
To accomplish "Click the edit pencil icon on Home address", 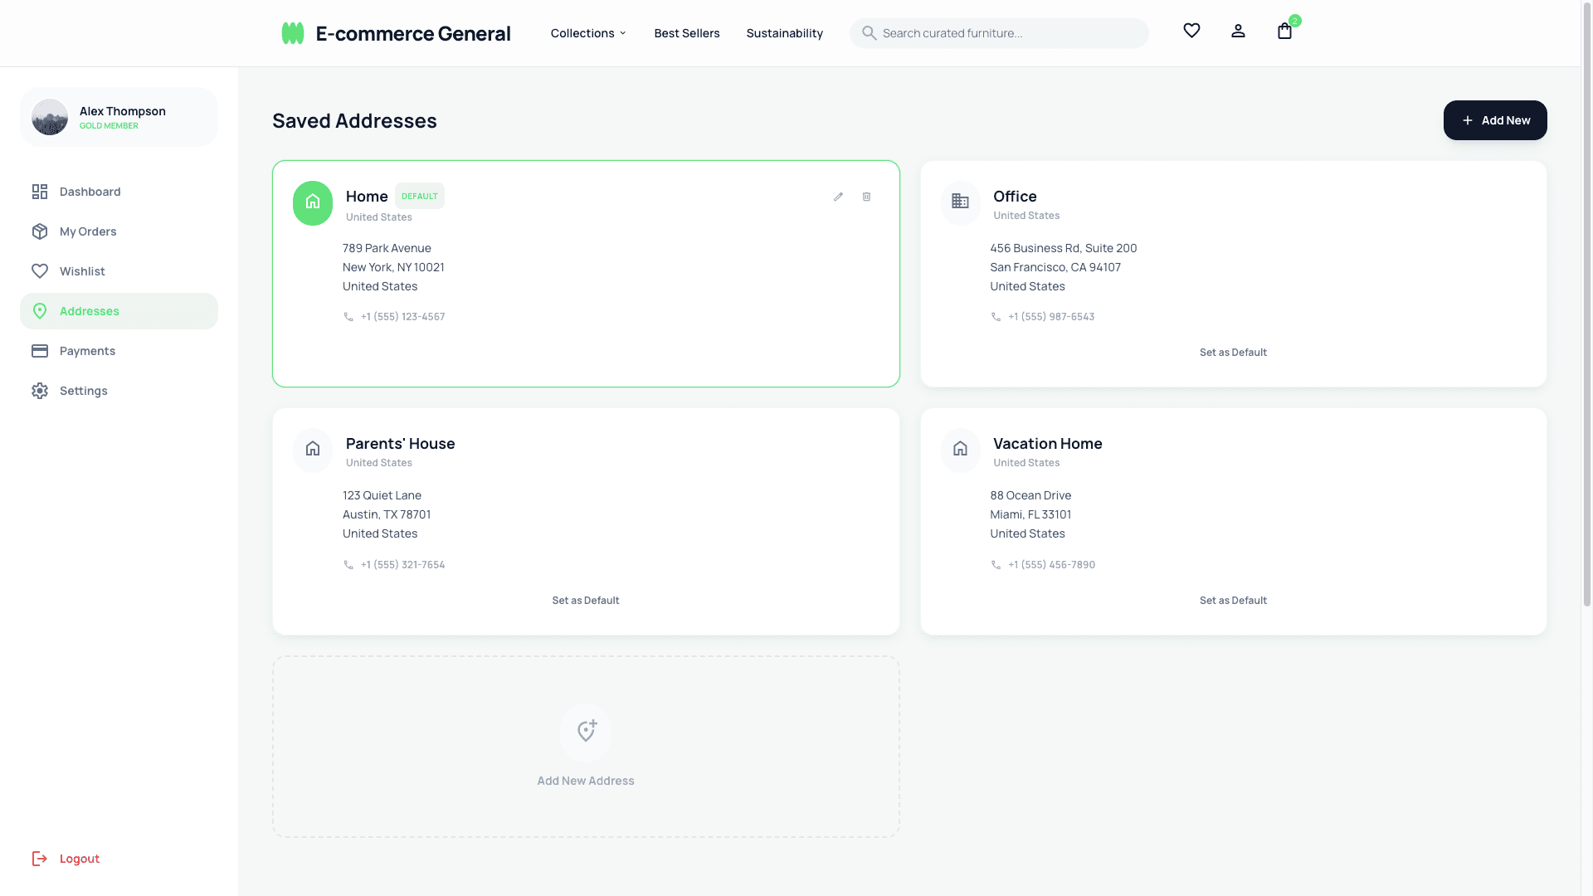I will (838, 197).
